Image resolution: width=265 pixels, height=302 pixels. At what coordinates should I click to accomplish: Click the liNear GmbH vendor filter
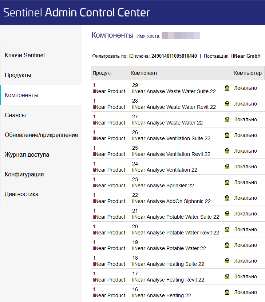point(246,56)
